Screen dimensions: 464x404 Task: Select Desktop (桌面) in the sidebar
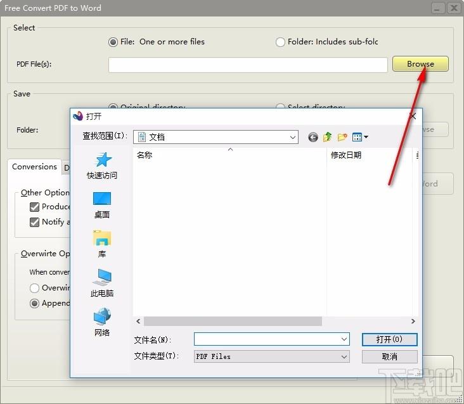click(102, 205)
